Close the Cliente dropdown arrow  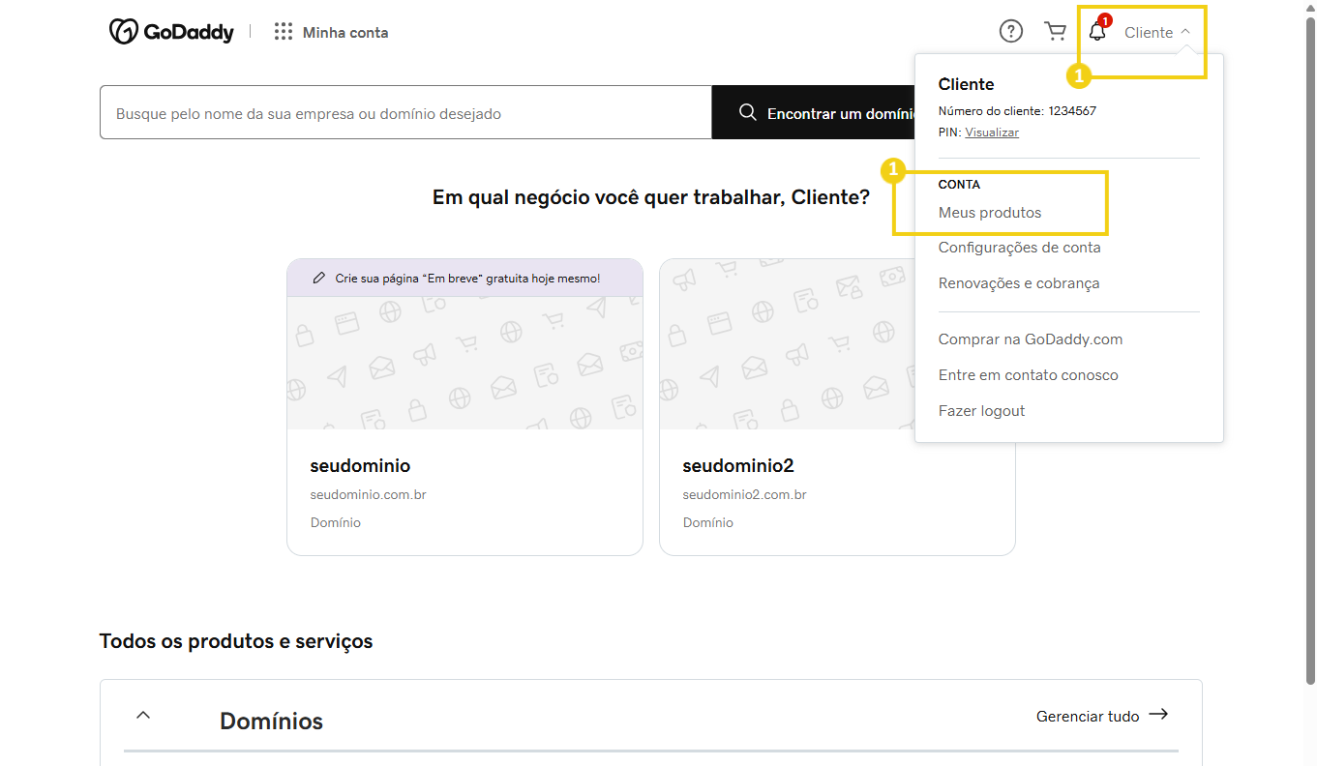[1184, 31]
